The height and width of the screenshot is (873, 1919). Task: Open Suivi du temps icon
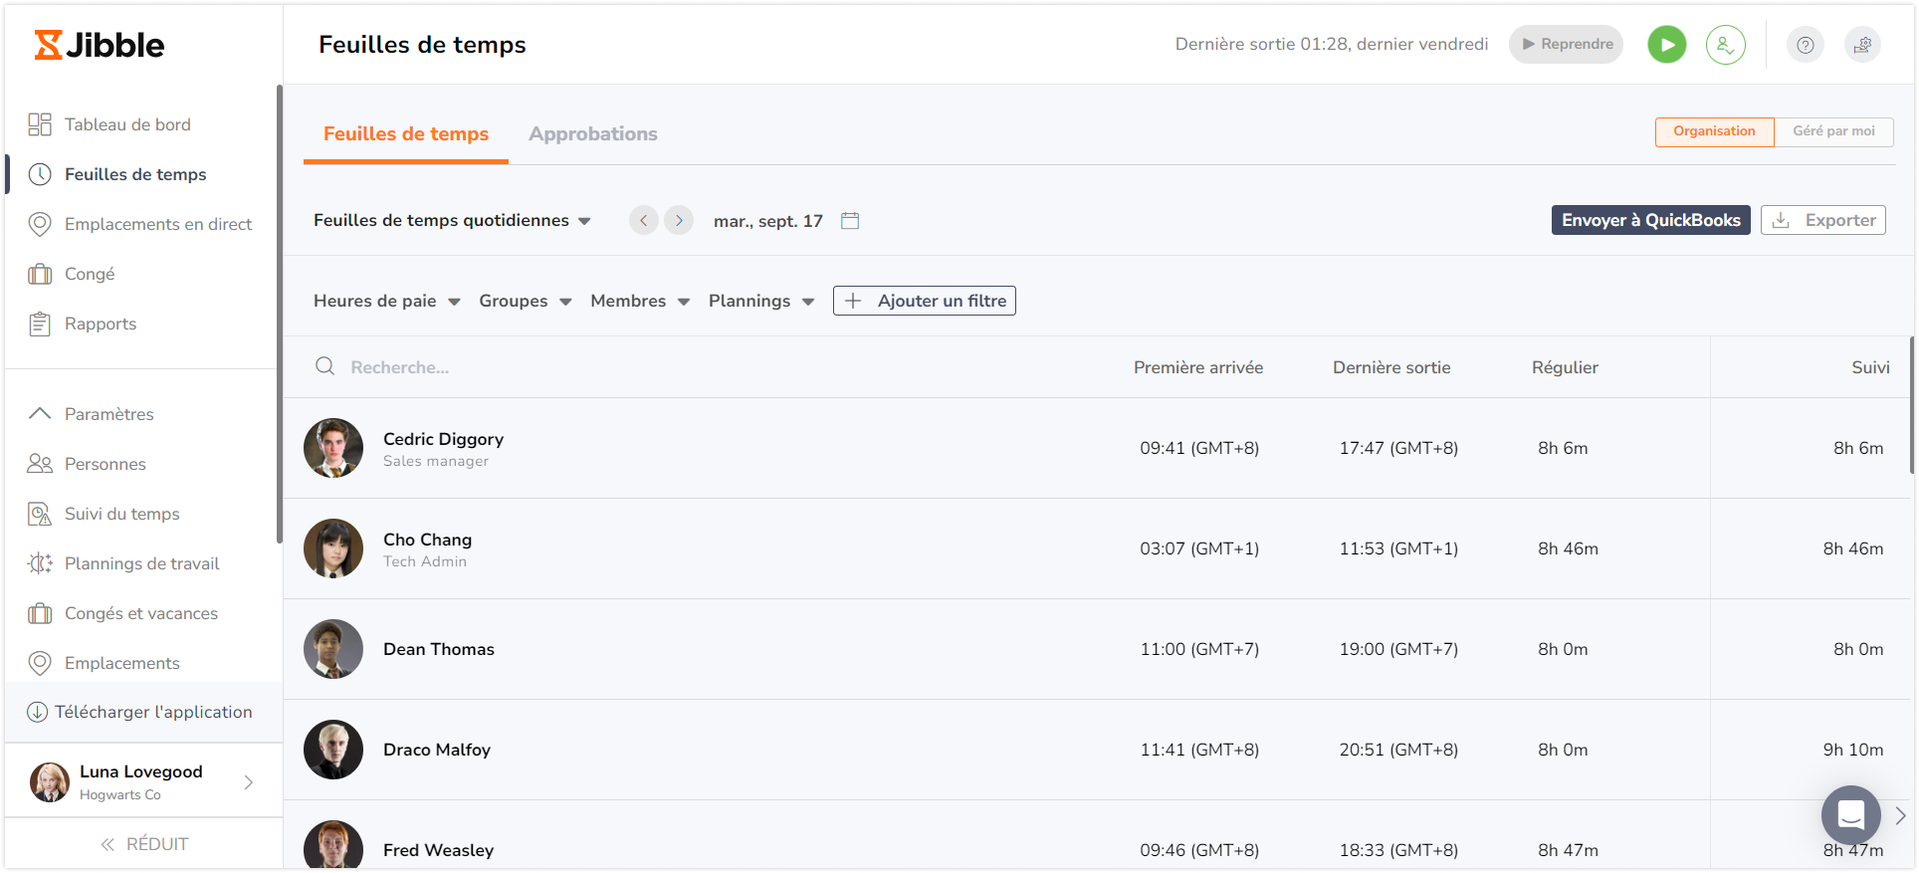pyautogui.click(x=40, y=514)
